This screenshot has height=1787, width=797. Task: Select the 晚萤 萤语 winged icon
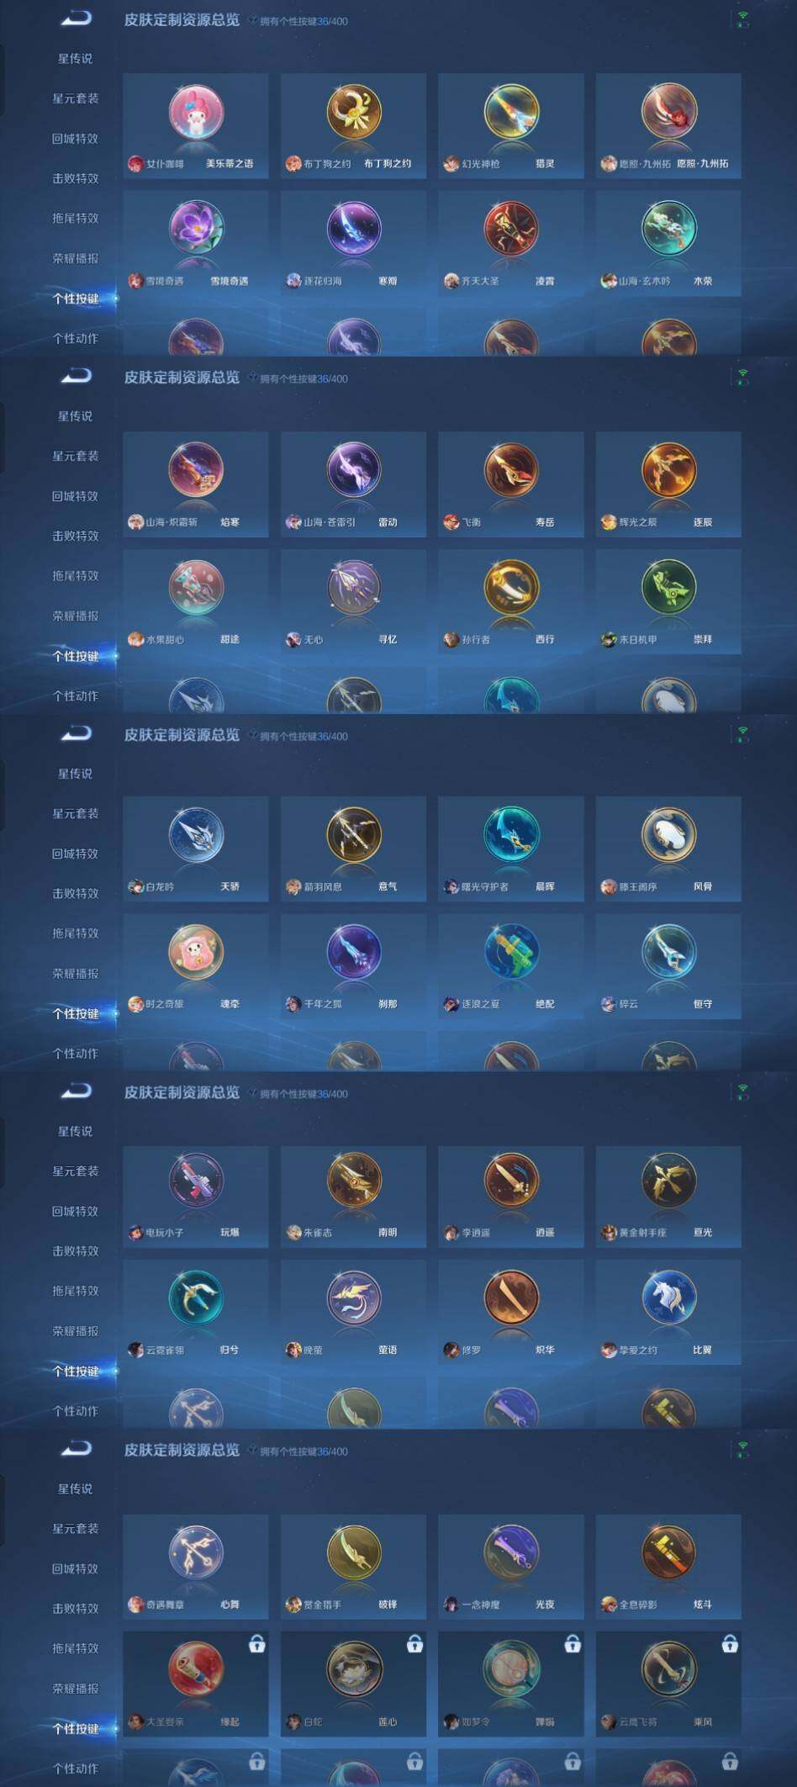click(353, 1298)
